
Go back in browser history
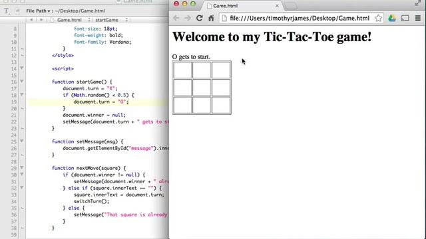click(176, 18)
